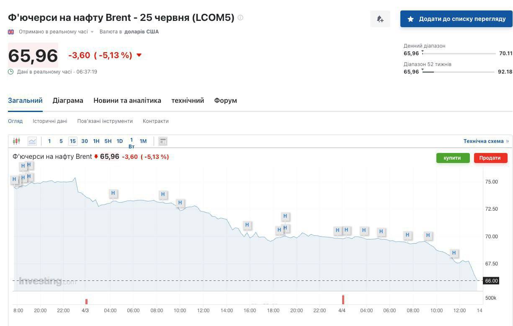This screenshot has width=513, height=326.
Task: Open the 'Діаграма' tab
Action: (68, 100)
